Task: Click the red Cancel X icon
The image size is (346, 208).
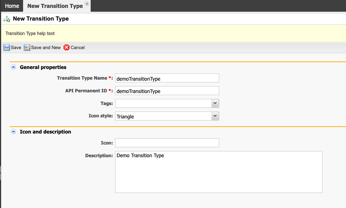Action: [67, 48]
